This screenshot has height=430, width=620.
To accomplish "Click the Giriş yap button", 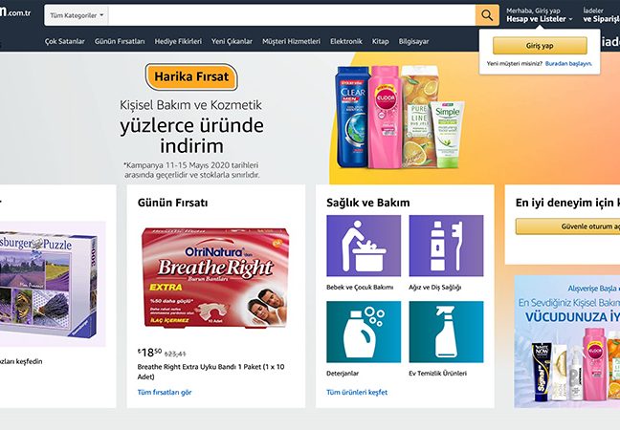I will tap(540, 46).
